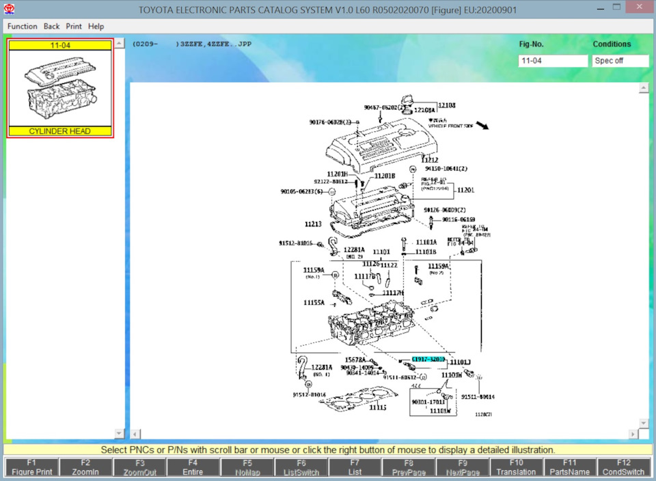Click the Fig-No. input field
This screenshot has width=656, height=481.
pos(552,61)
